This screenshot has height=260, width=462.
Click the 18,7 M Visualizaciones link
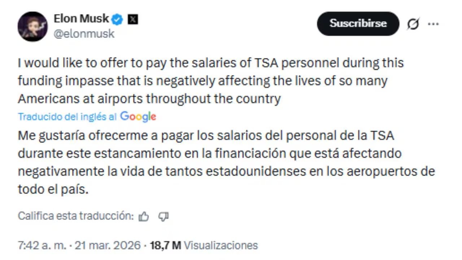(x=204, y=245)
